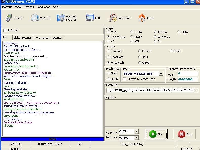Viewport: 200px width, 150px height.
Task: Click the Length field showing 00800000
Action: 188,79
